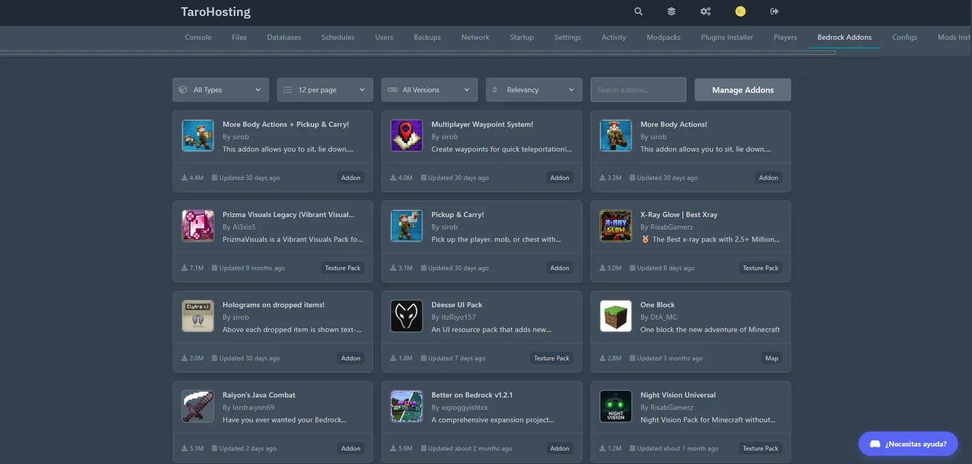Viewport: 972px width, 464px height.
Task: Go to the Backups tab
Action: point(427,37)
